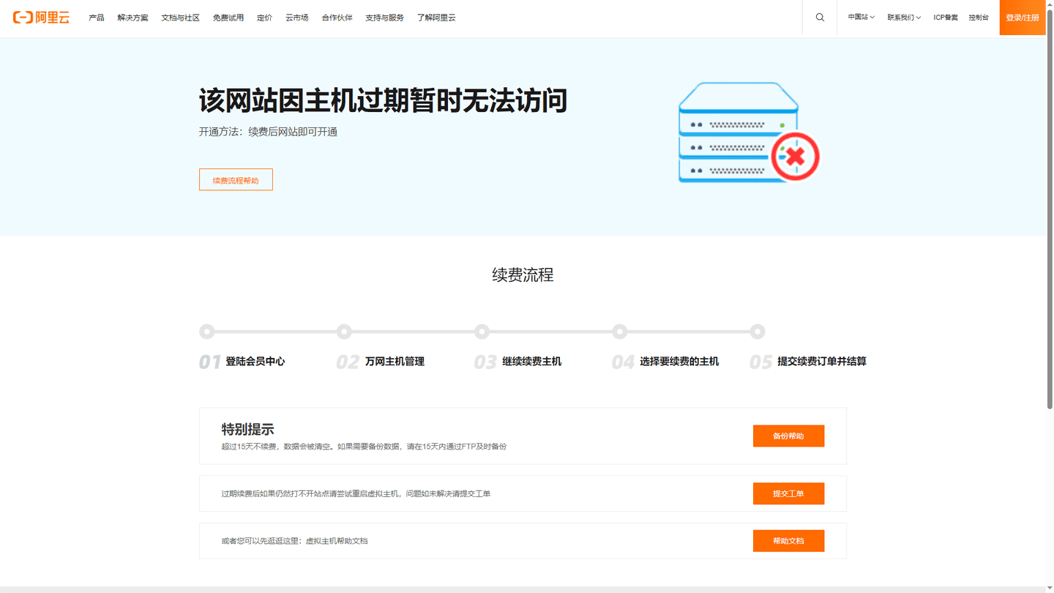1054x593 pixels.
Task: Click the restart virtual host notice text
Action: [356, 493]
